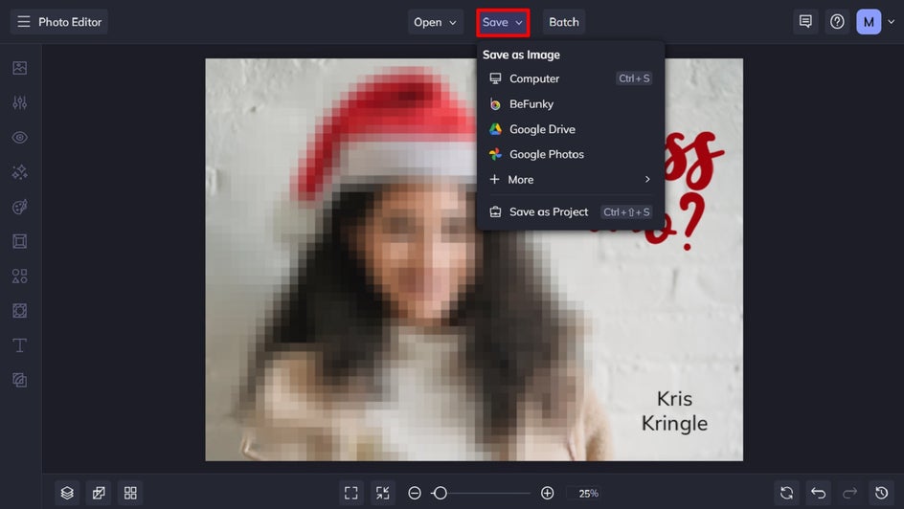Image resolution: width=904 pixels, height=509 pixels.
Task: Click the reset rotate icon
Action: tap(786, 493)
